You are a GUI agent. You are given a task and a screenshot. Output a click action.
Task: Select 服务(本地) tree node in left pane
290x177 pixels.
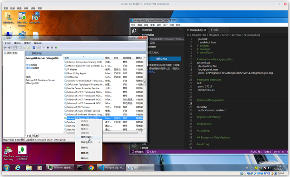[x=12, y=53]
